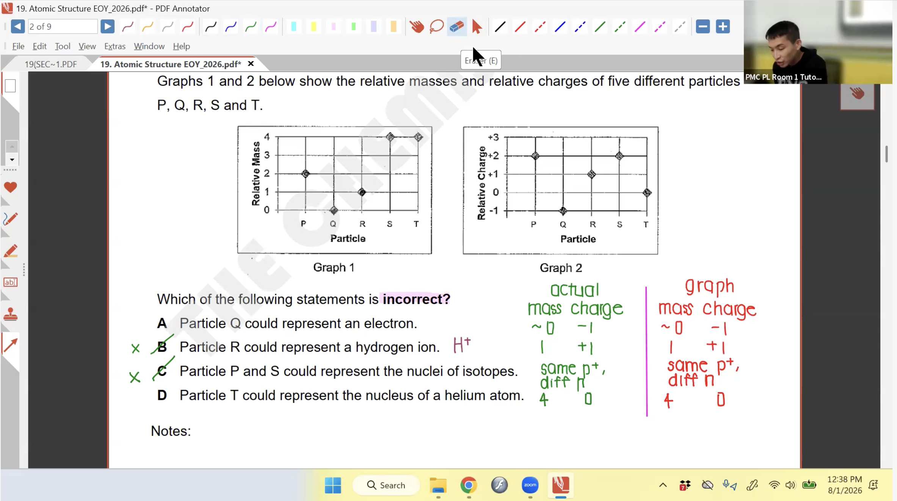Screen dimensions: 897x501
Task: Select the sidebar Arrow tool
Action: point(10,345)
